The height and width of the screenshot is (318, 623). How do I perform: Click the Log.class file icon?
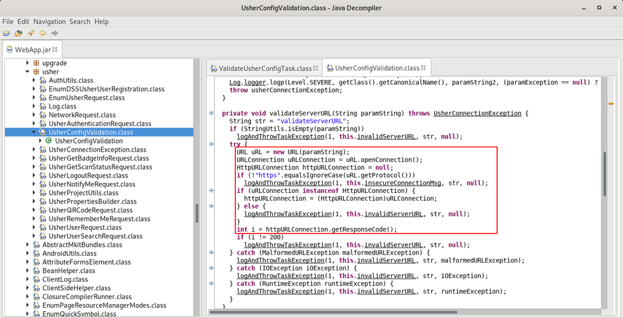pos(43,106)
